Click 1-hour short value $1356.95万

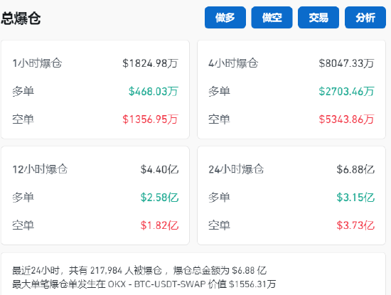(150, 119)
